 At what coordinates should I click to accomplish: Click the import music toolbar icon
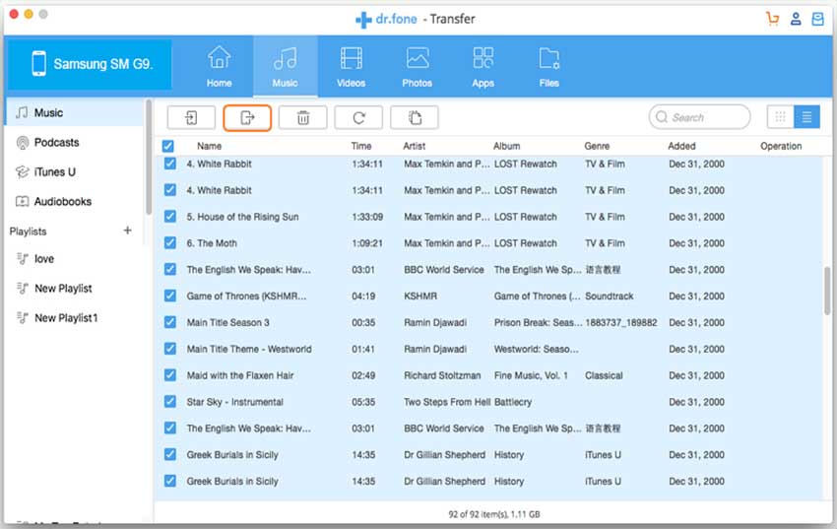coord(191,117)
